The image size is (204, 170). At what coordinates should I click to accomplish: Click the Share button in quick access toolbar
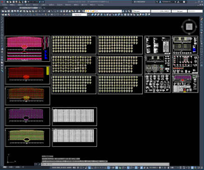tap(42, 2)
